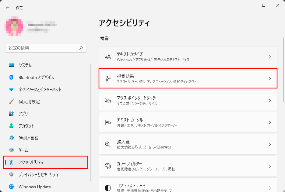Expand the テキストのサイズ chevron
285x192 pixels.
click(269, 57)
